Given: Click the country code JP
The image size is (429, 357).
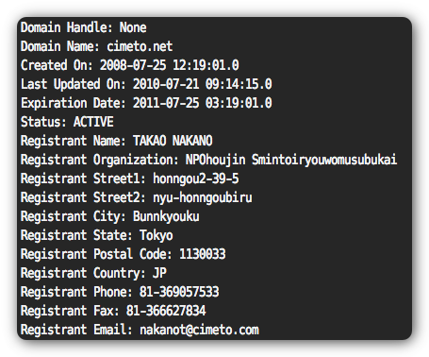Looking at the screenshot, I should (159, 273).
